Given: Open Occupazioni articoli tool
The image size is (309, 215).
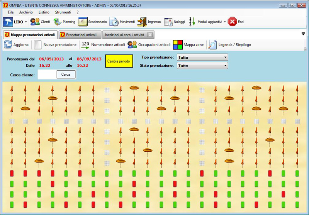Looking at the screenshot, I should click(x=149, y=45).
